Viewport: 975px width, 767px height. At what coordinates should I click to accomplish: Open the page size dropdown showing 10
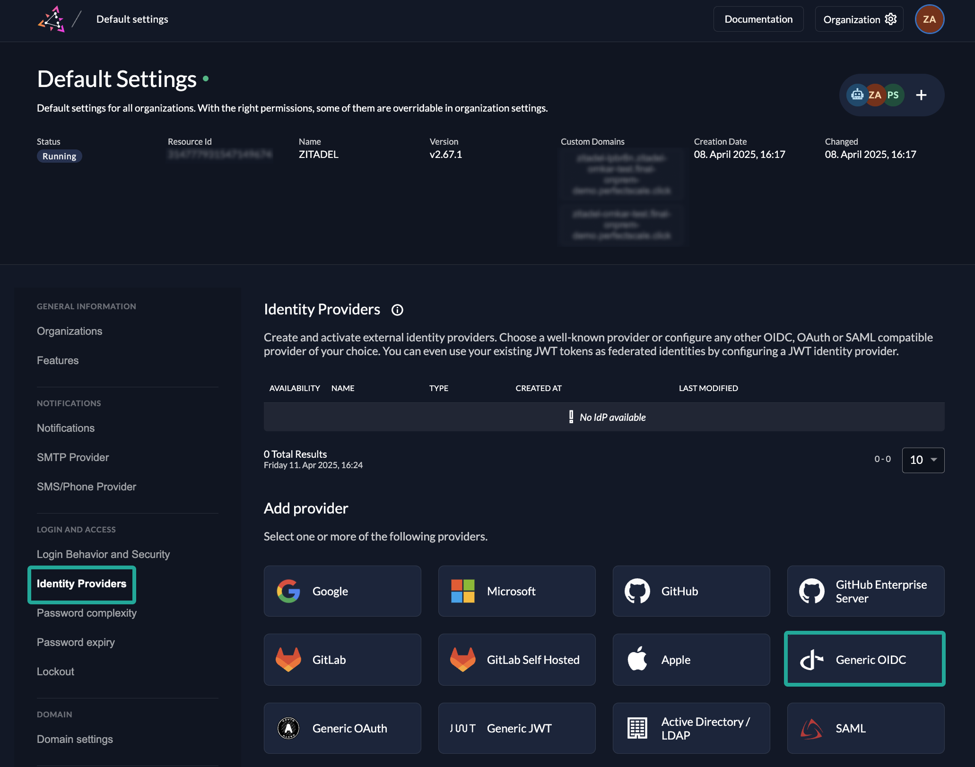point(923,460)
